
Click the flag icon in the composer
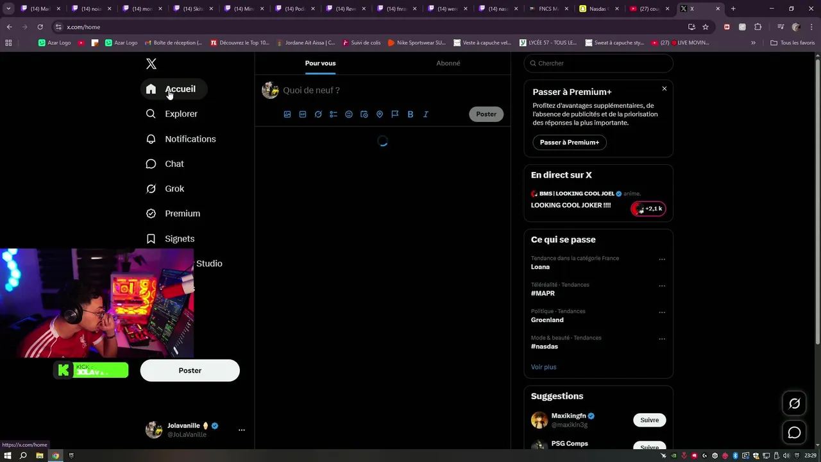pyautogui.click(x=395, y=114)
